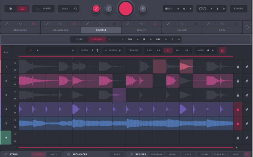Decrease the loop count value 1
Viewport: 253px width, 157px height.
point(211,9)
